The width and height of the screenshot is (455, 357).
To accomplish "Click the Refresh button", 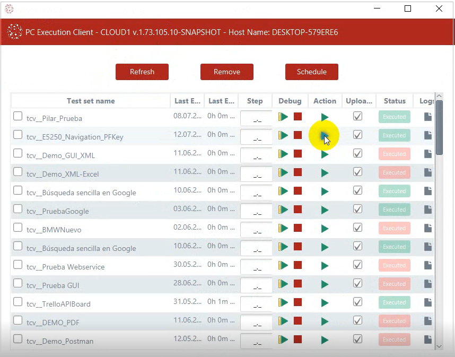I will pyautogui.click(x=142, y=72).
